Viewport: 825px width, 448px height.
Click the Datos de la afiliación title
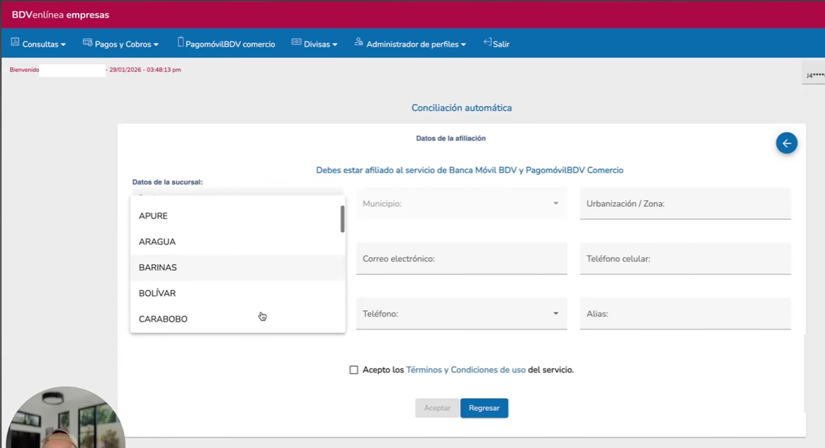click(x=451, y=139)
